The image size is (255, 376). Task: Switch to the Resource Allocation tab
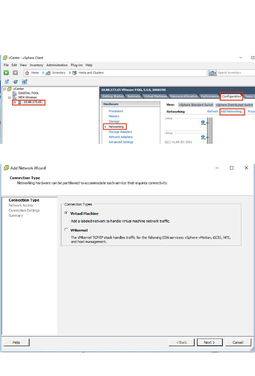pos(184,96)
